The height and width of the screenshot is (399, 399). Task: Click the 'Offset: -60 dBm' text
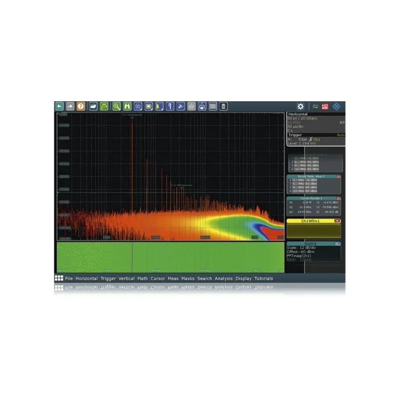(301, 252)
